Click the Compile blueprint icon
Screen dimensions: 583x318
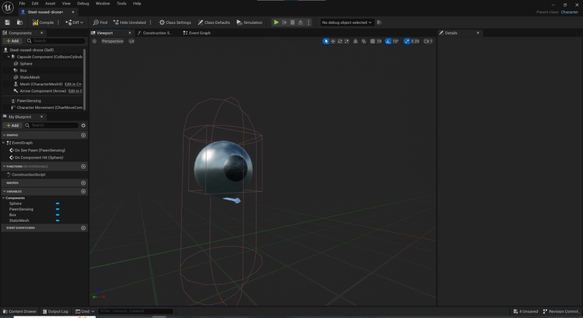point(35,22)
